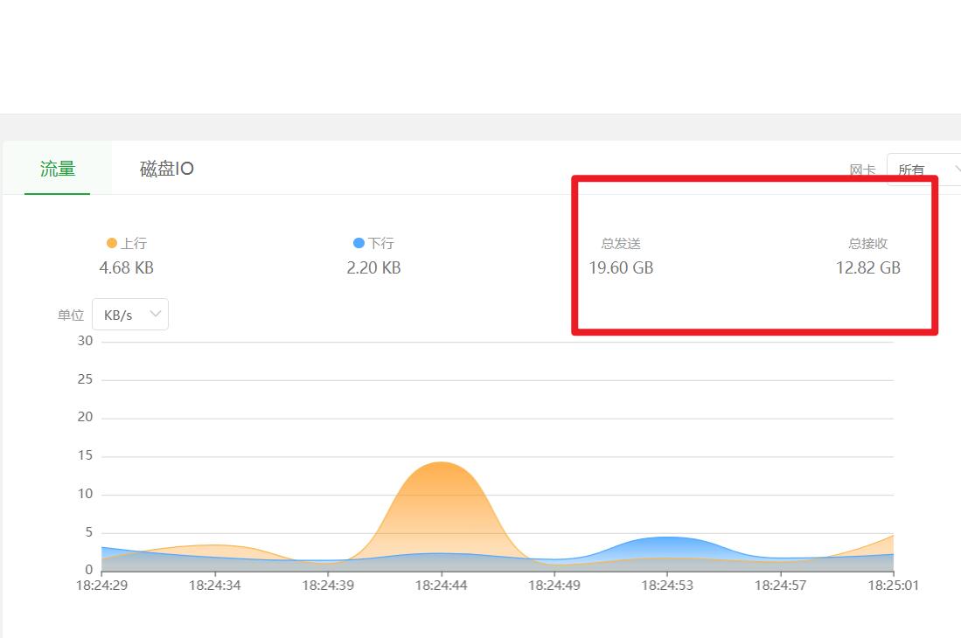Click the 30 y-axis label
The width and height of the screenshot is (961, 638).
click(85, 341)
